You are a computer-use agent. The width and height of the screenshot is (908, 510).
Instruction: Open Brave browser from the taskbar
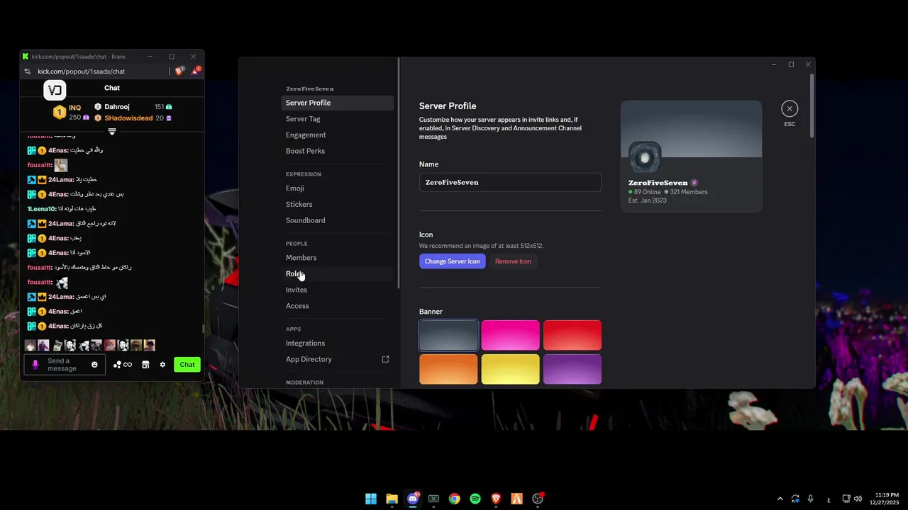point(496,499)
